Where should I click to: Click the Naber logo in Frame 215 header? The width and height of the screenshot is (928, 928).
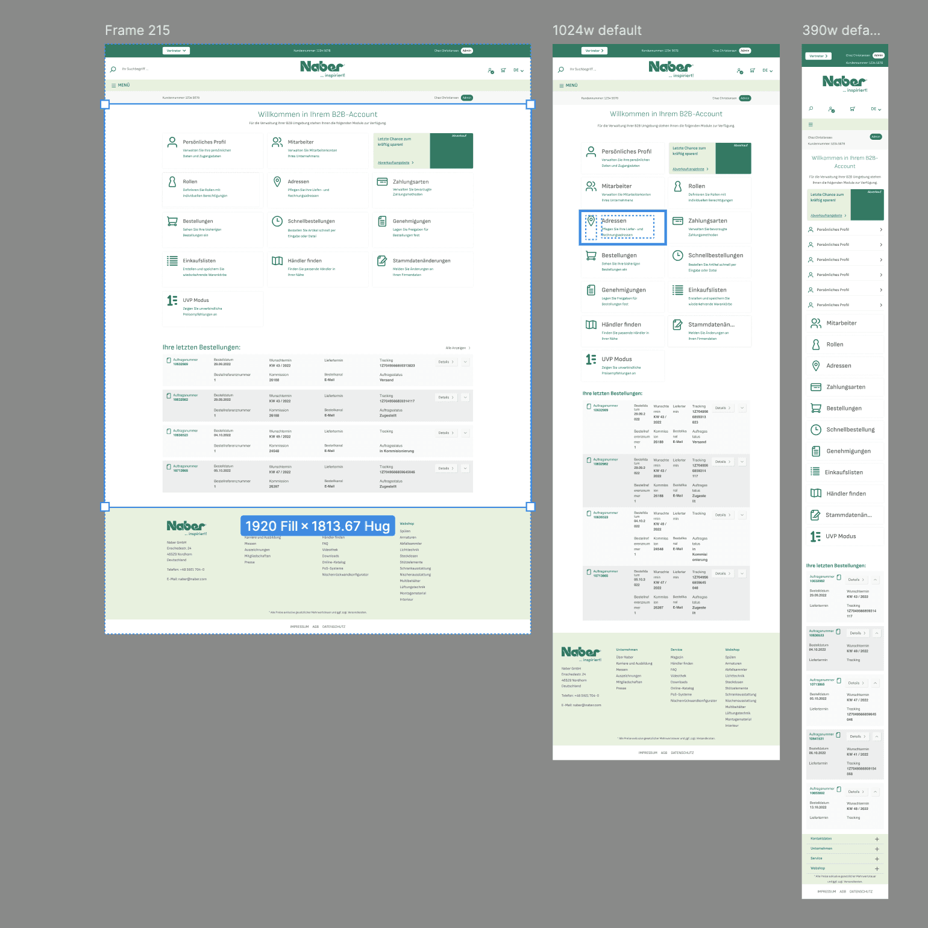[322, 68]
